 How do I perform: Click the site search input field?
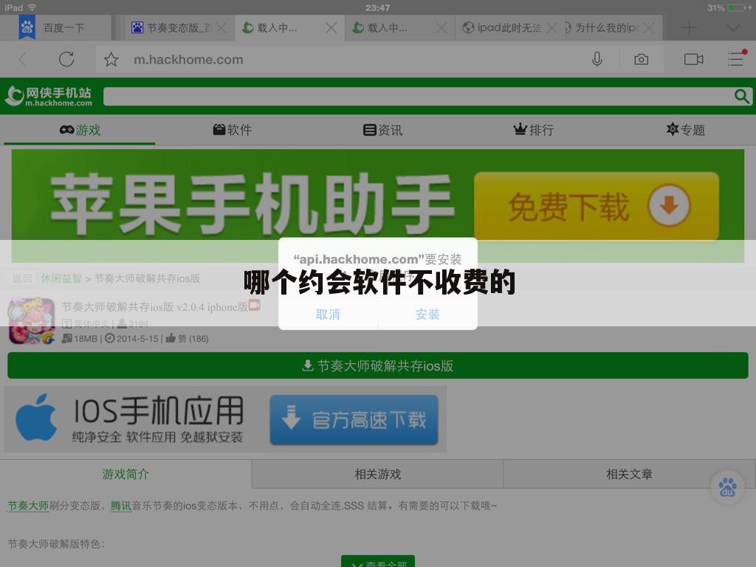tap(417, 96)
